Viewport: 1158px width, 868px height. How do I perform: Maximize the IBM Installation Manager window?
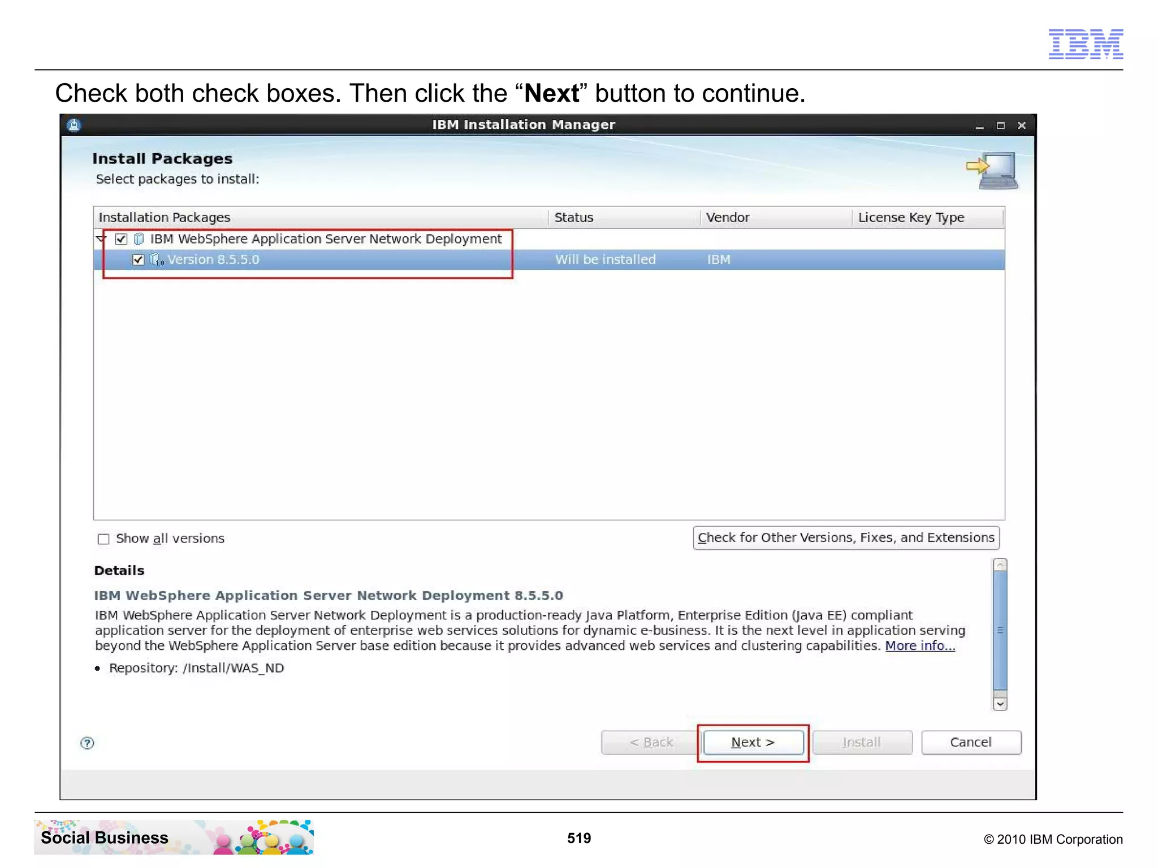pos(1001,125)
